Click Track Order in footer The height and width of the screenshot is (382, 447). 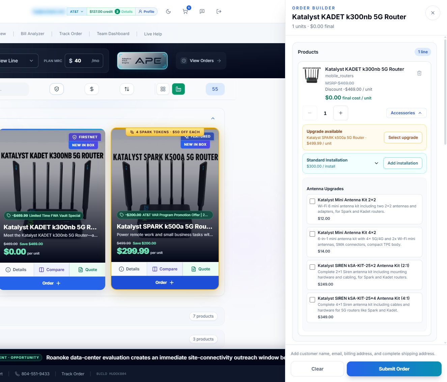[x=73, y=374]
